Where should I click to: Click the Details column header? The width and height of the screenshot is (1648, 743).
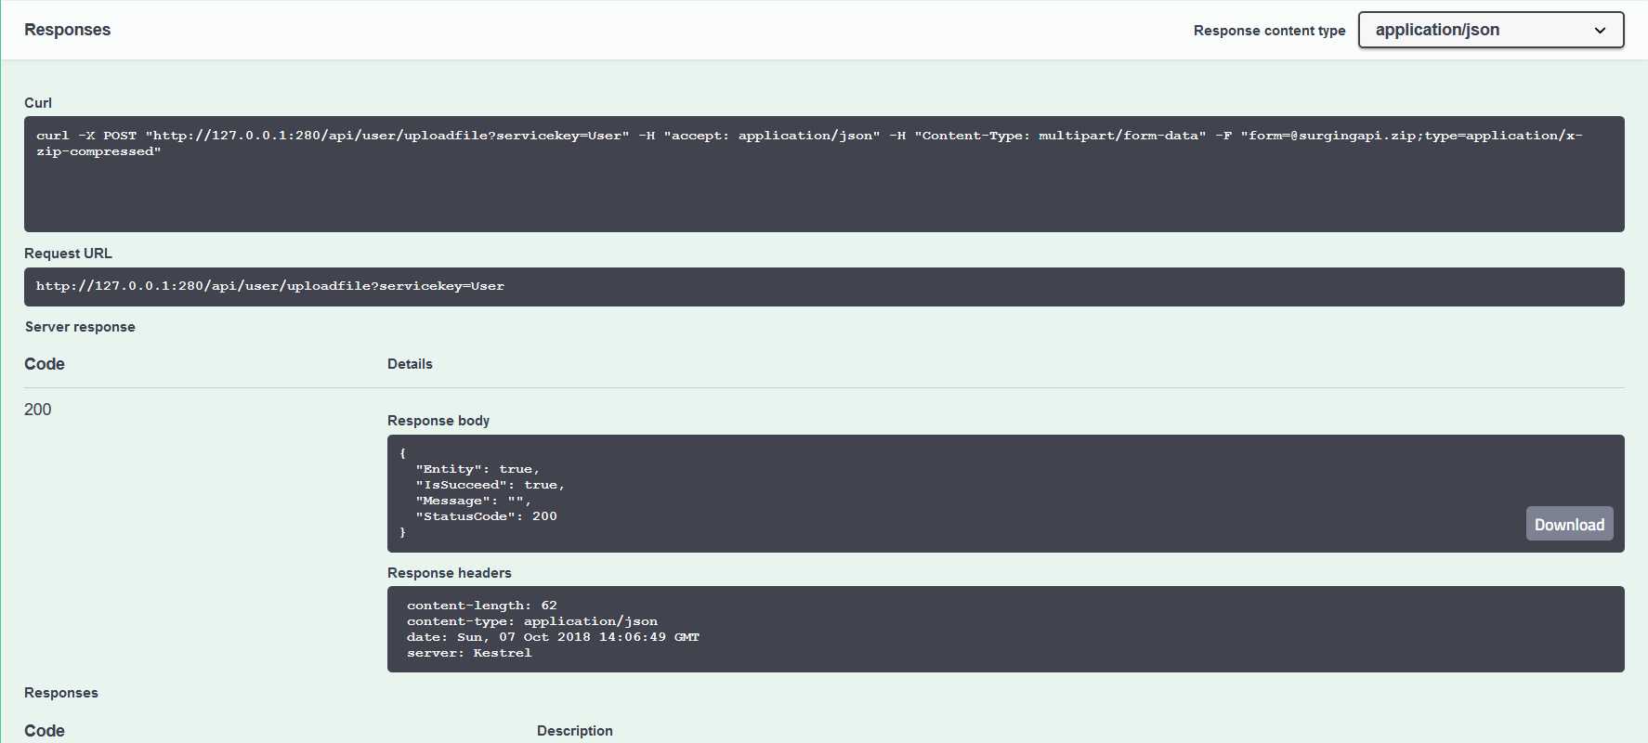[x=410, y=364]
